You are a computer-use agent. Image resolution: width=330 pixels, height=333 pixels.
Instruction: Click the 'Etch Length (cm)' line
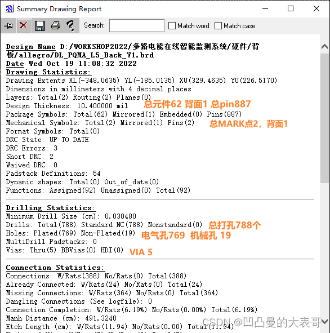[x=120, y=327]
